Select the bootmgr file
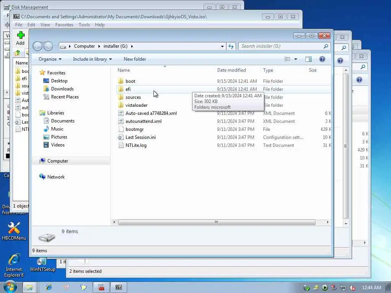The height and width of the screenshot is (293, 391). (x=134, y=129)
